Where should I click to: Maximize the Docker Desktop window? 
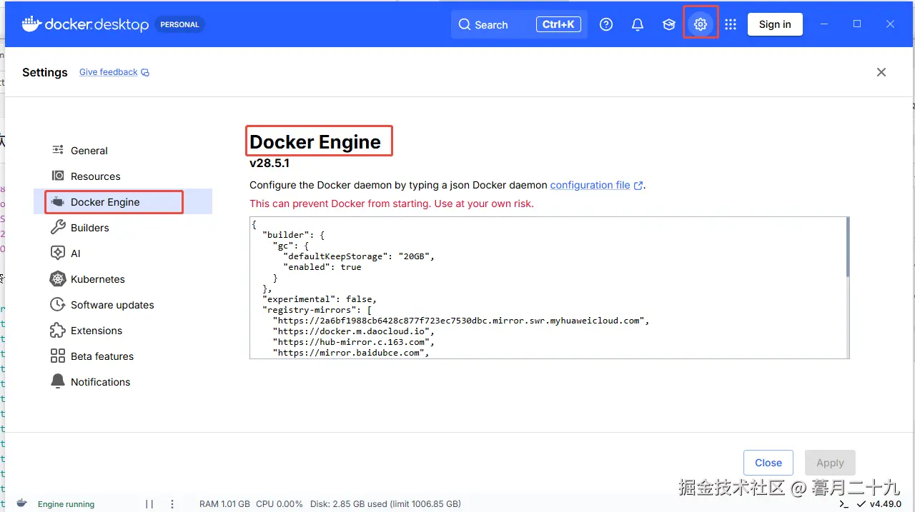click(x=857, y=24)
